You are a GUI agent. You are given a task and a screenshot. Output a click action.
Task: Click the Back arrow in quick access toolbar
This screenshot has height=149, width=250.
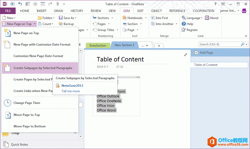pyautogui.click(x=13, y=4)
